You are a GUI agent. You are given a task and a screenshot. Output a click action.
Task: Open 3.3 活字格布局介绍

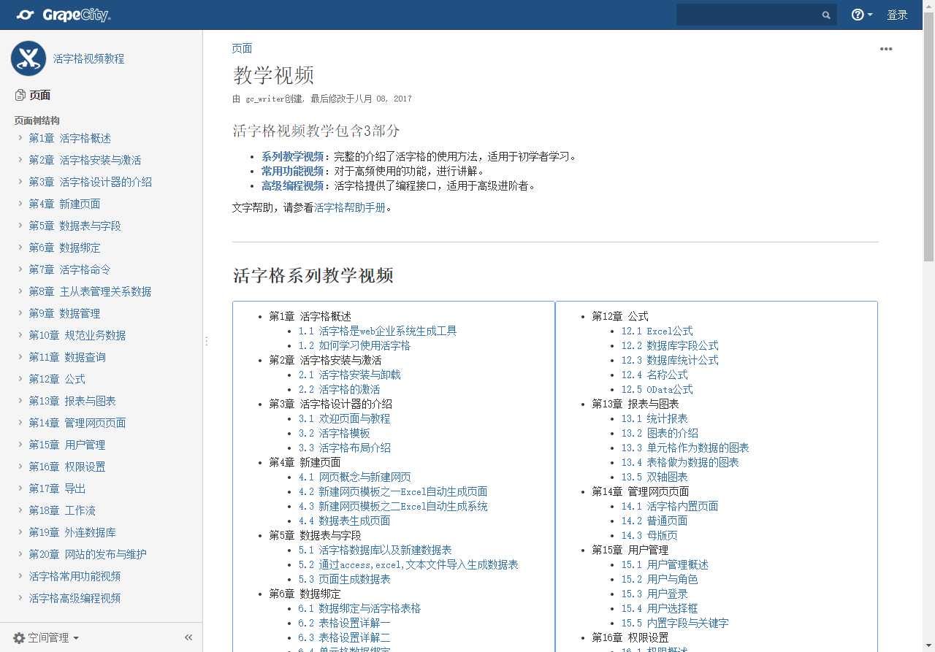click(x=344, y=448)
